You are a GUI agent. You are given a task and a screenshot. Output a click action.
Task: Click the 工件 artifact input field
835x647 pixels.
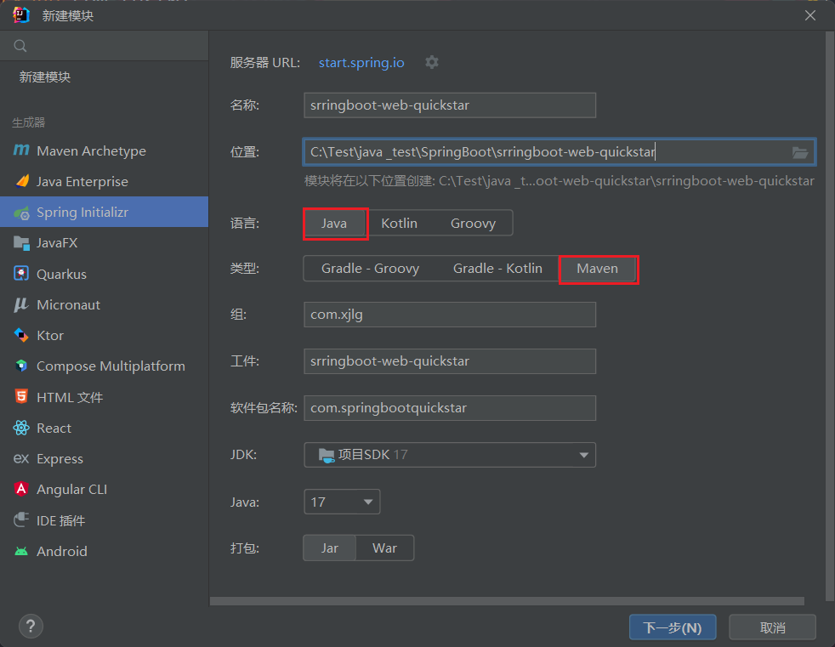(x=450, y=361)
